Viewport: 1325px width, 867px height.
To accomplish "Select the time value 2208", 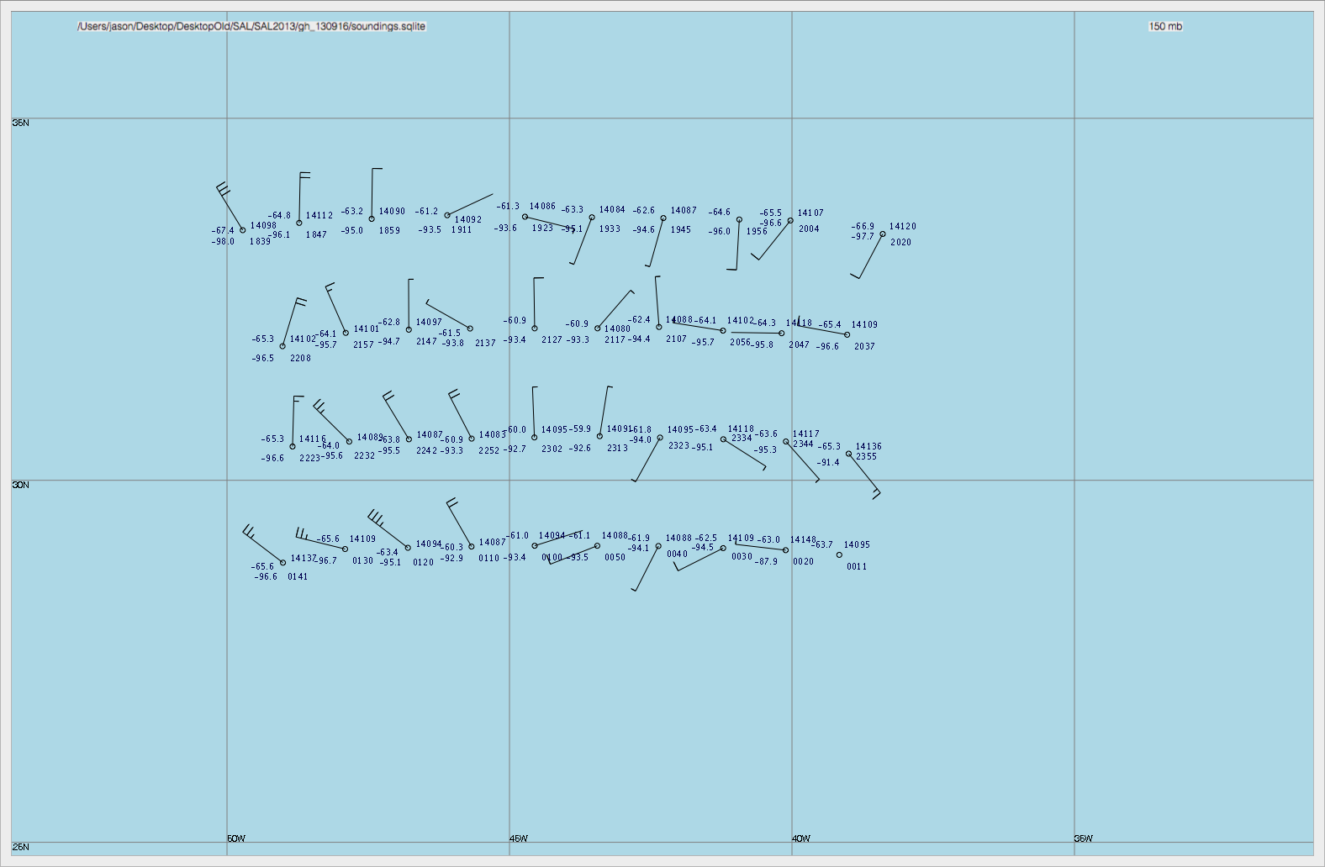I will 300,359.
